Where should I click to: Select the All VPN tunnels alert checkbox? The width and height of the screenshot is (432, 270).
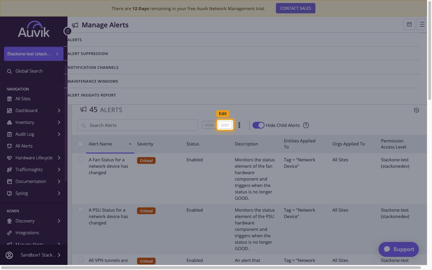click(x=81, y=260)
